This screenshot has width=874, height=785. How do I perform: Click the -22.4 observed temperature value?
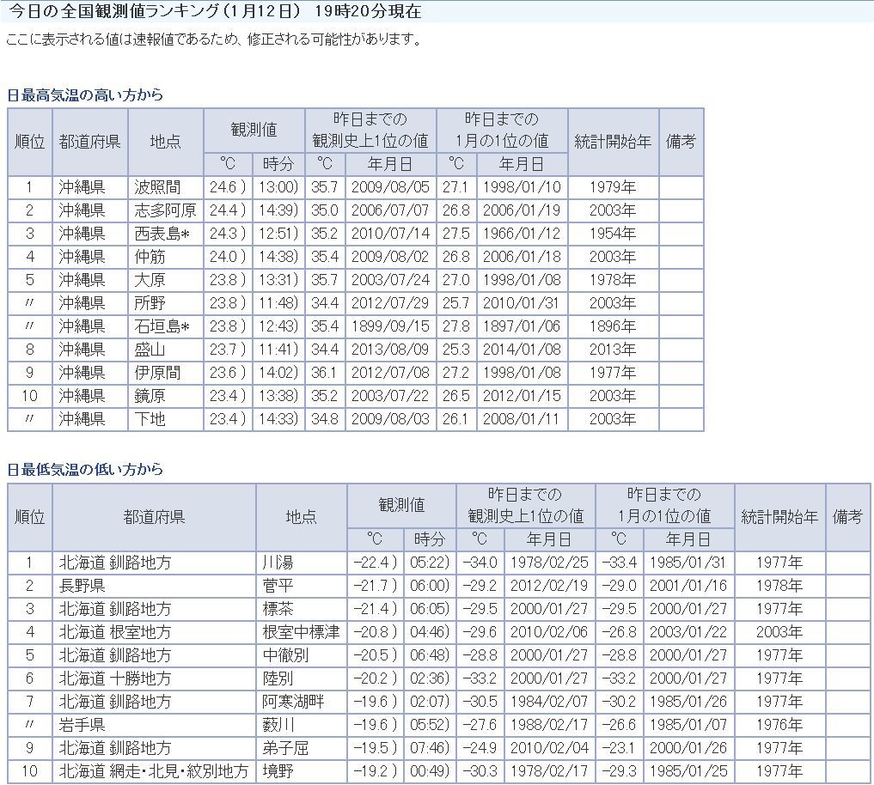(x=375, y=563)
